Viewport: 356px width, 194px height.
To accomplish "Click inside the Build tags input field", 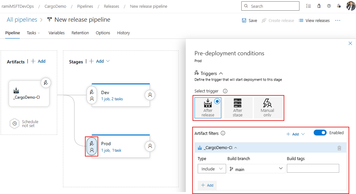I will click(313, 168).
